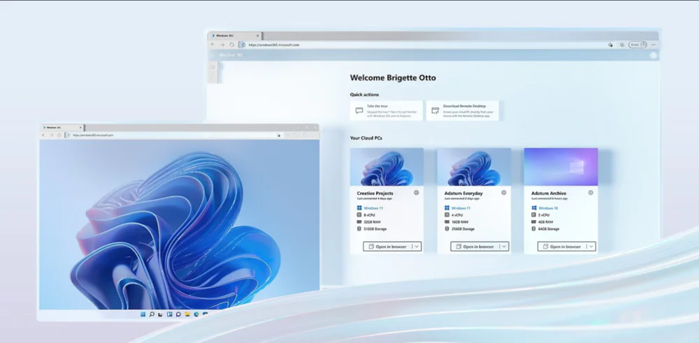
Task: Click the 64GB Storage disk icon
Action: (533, 229)
